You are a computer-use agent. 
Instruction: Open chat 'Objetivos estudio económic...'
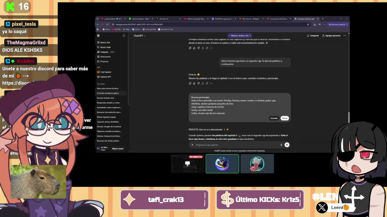click(x=109, y=131)
